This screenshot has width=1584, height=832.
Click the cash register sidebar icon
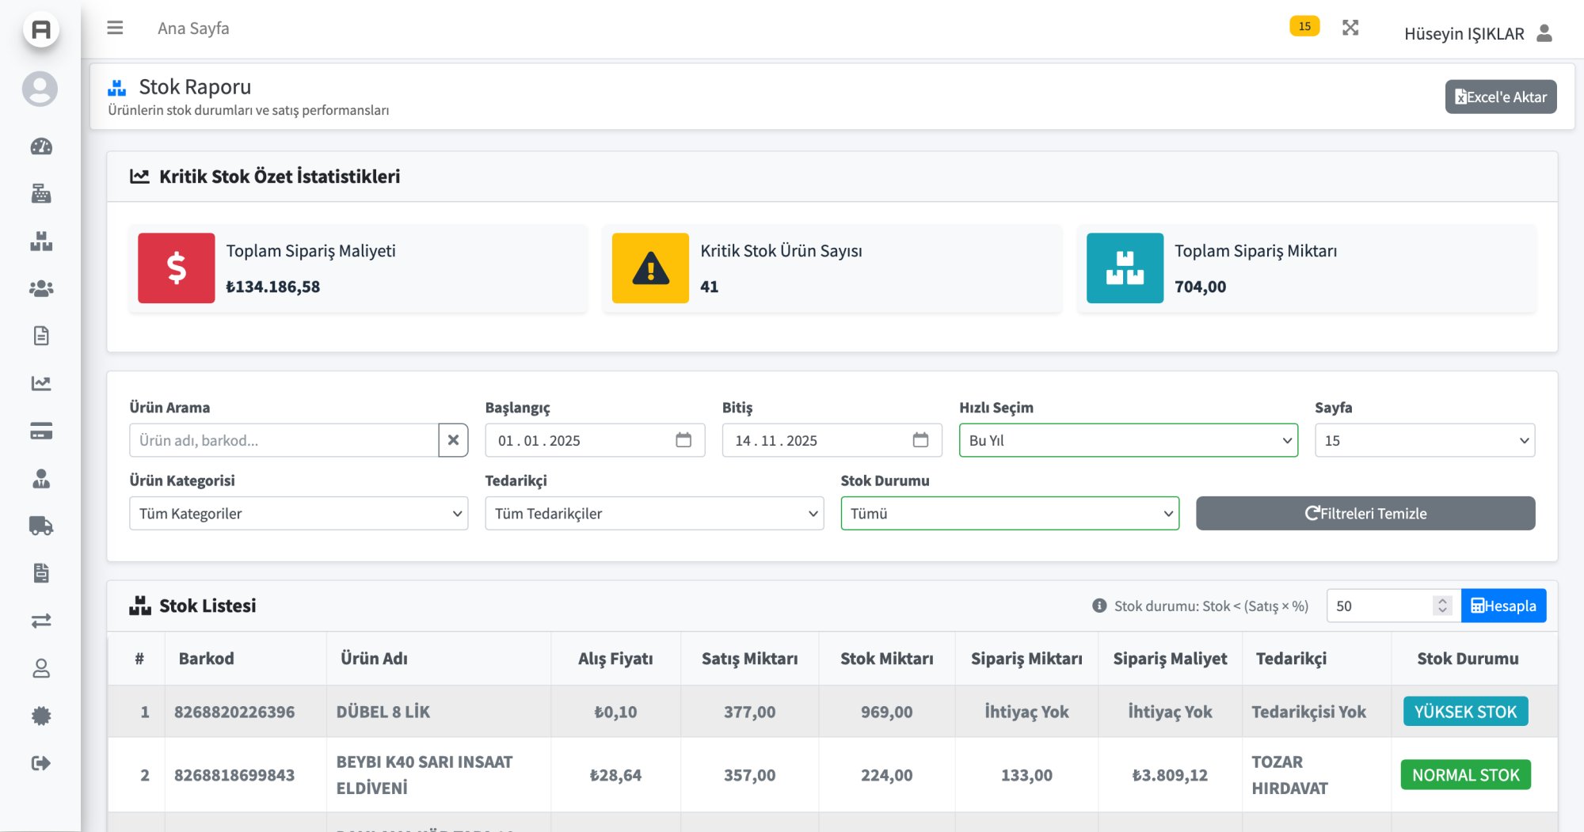click(41, 194)
